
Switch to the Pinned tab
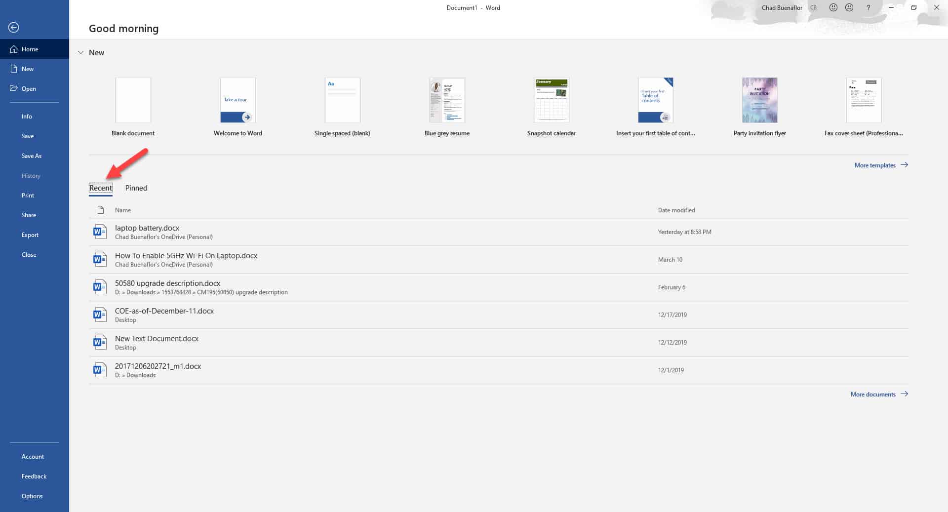[136, 188]
